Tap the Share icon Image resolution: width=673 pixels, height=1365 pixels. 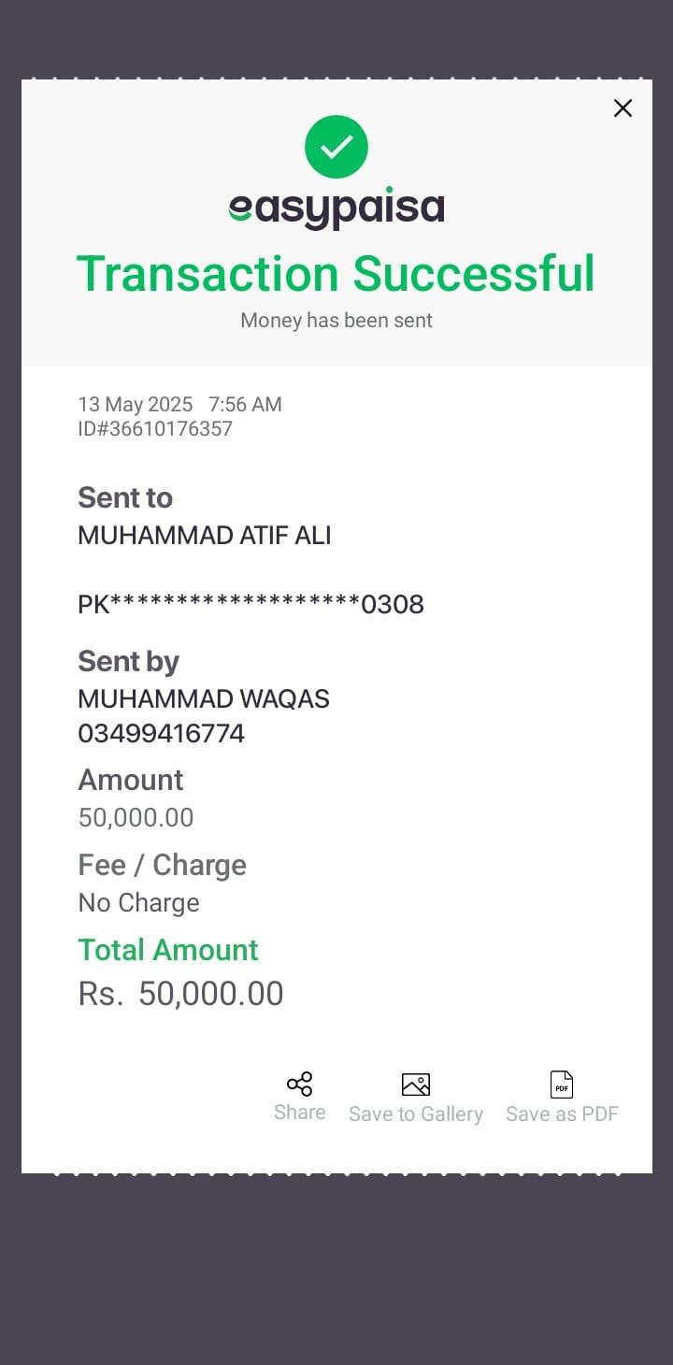299,1085
